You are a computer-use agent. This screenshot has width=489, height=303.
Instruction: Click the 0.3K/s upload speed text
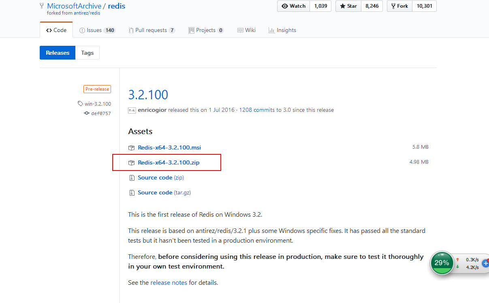[472, 260]
